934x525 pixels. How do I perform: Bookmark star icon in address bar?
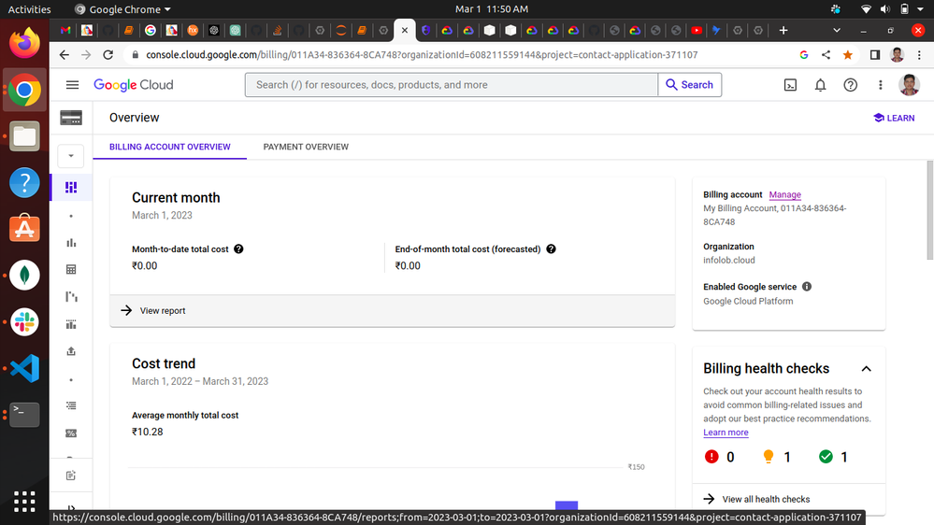[x=848, y=55]
